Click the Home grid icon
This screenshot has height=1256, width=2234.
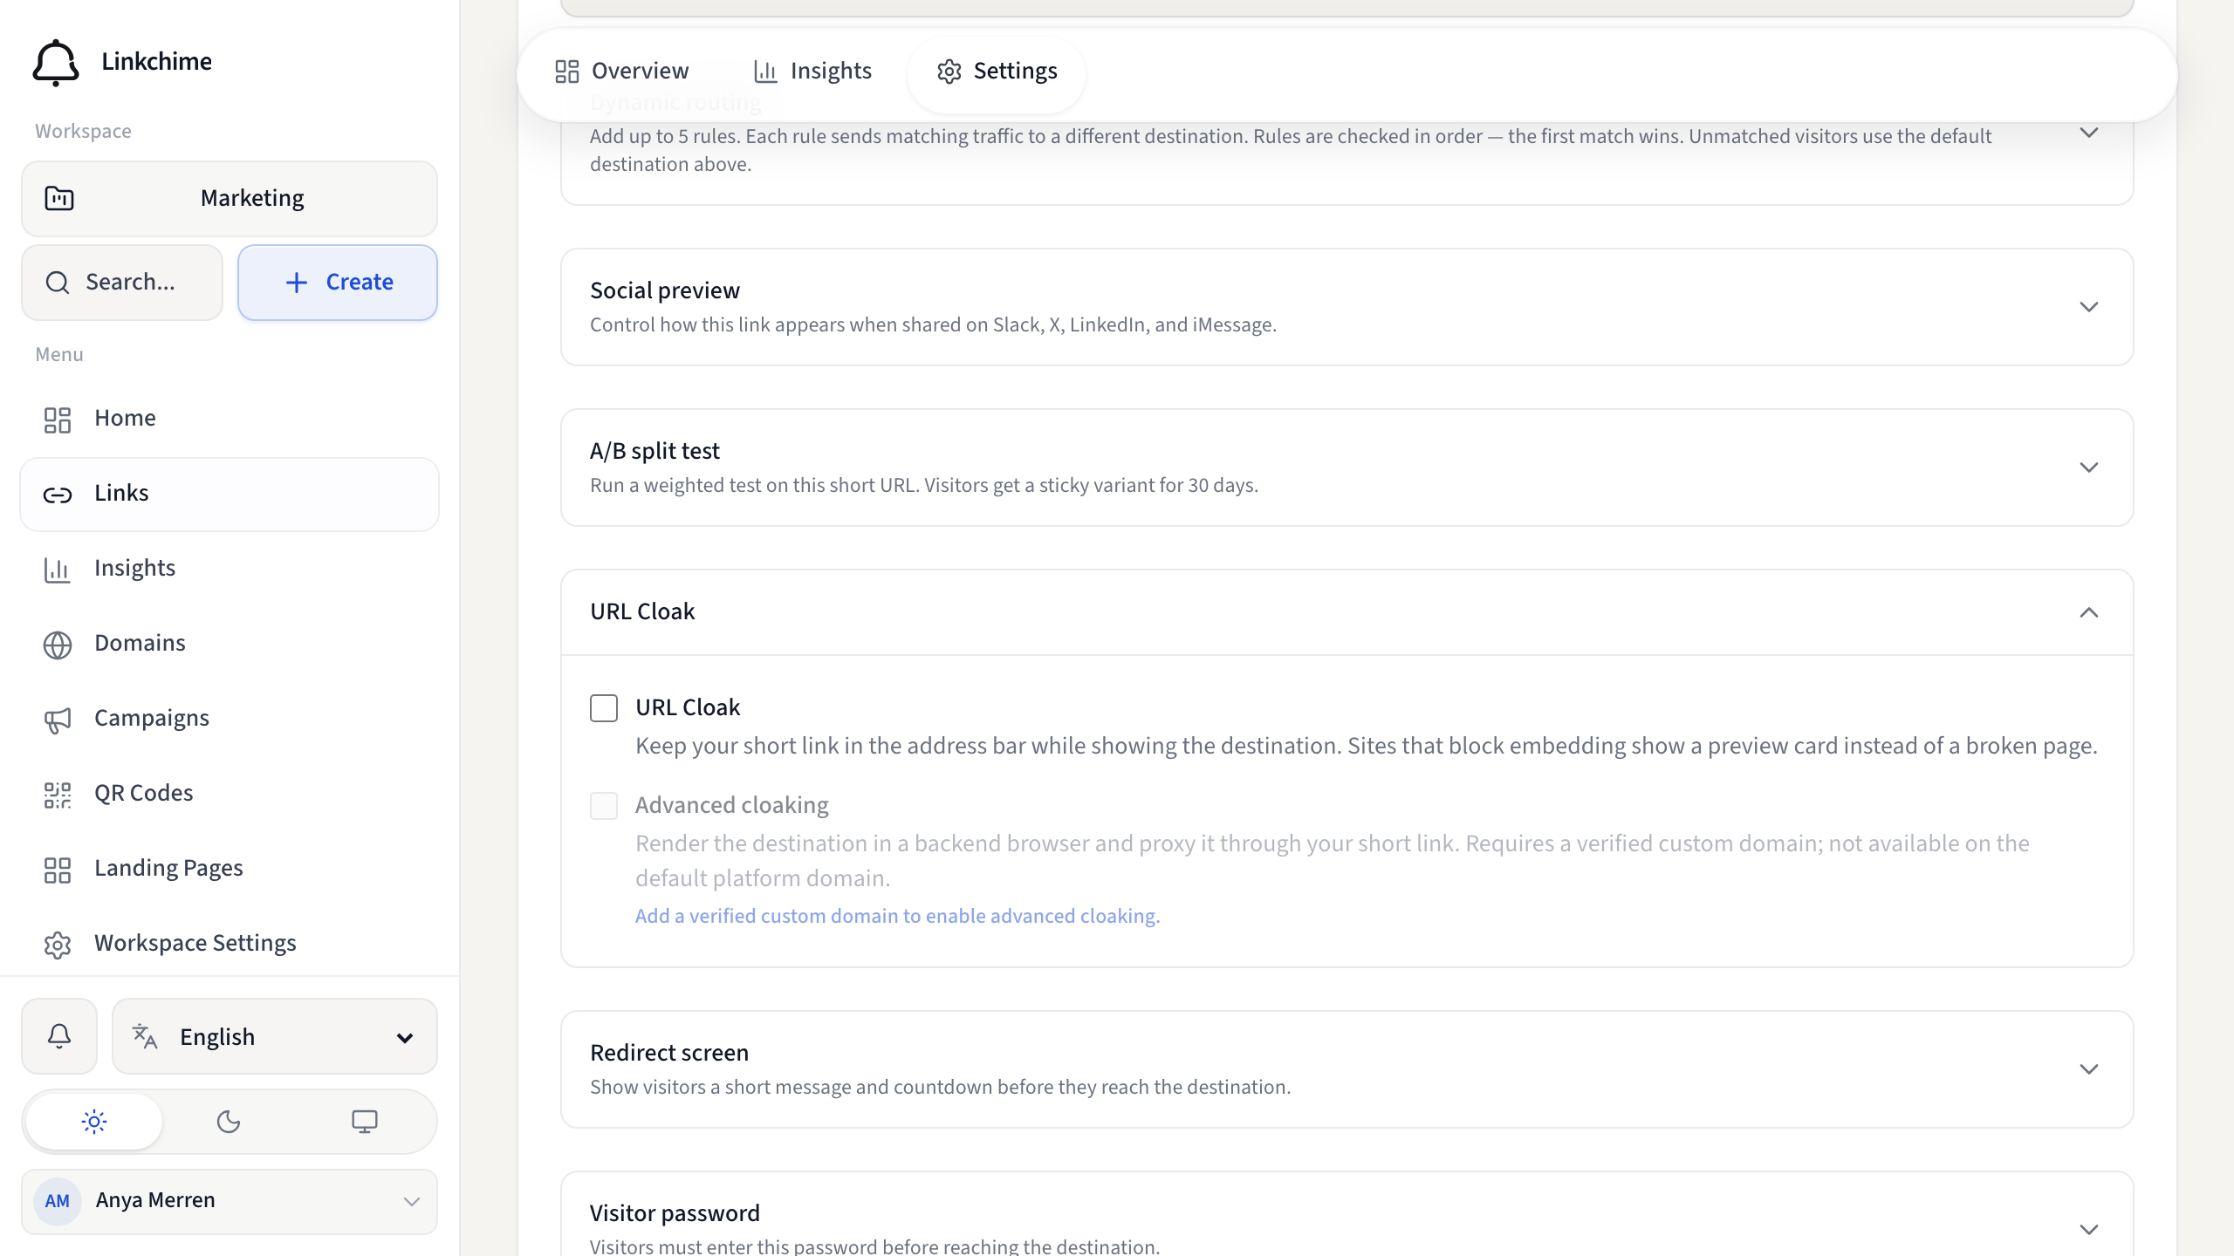58,420
